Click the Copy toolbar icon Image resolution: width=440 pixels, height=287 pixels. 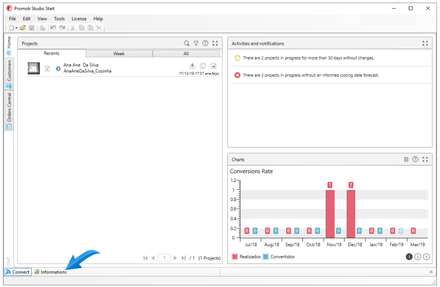point(82,27)
